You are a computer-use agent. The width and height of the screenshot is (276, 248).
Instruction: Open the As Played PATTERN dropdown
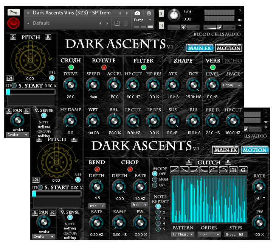183,234
